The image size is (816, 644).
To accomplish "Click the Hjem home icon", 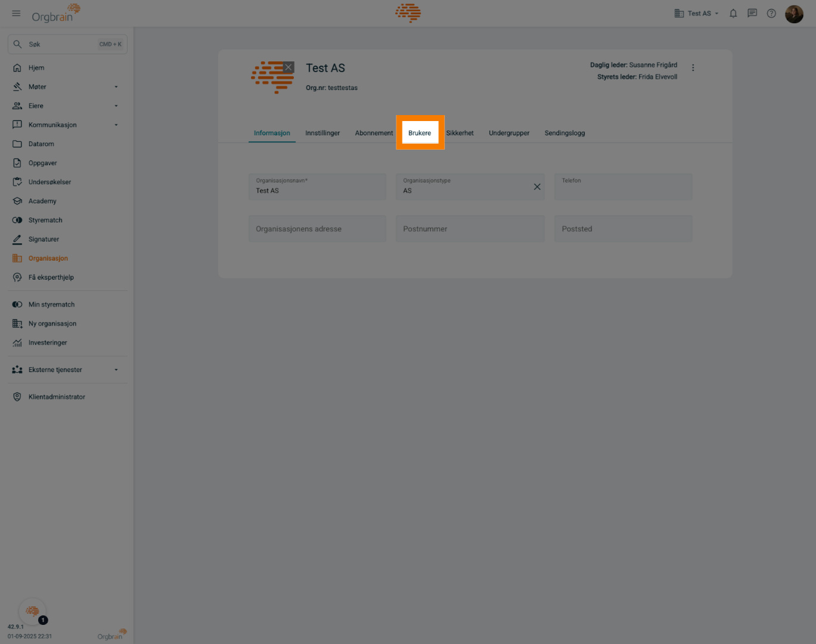I will click(17, 68).
